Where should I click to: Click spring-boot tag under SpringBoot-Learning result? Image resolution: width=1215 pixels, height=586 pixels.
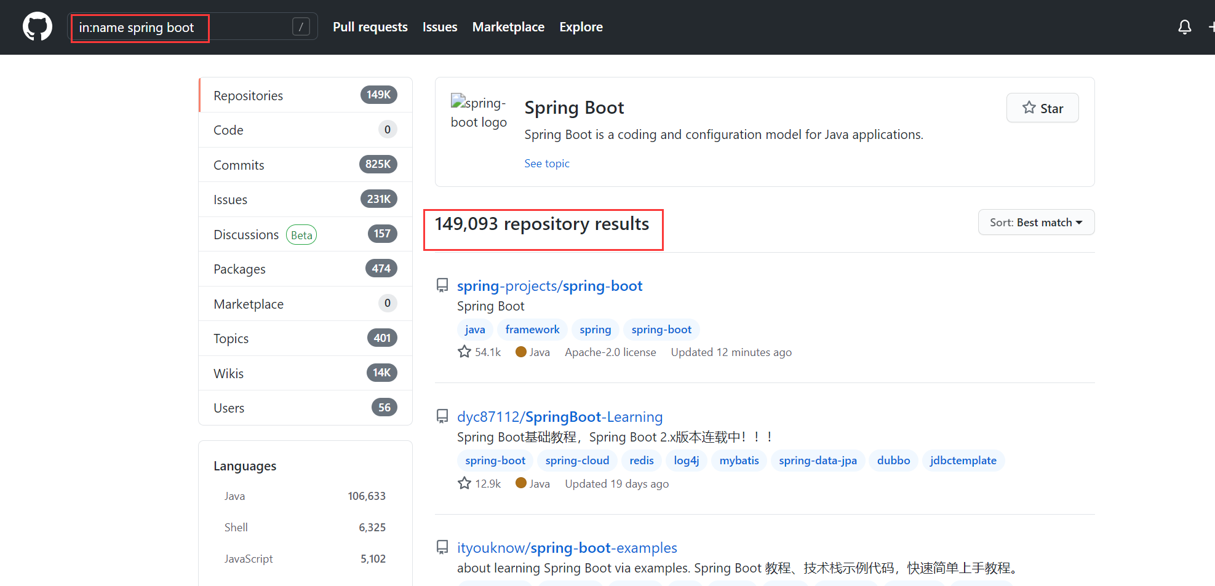(495, 461)
